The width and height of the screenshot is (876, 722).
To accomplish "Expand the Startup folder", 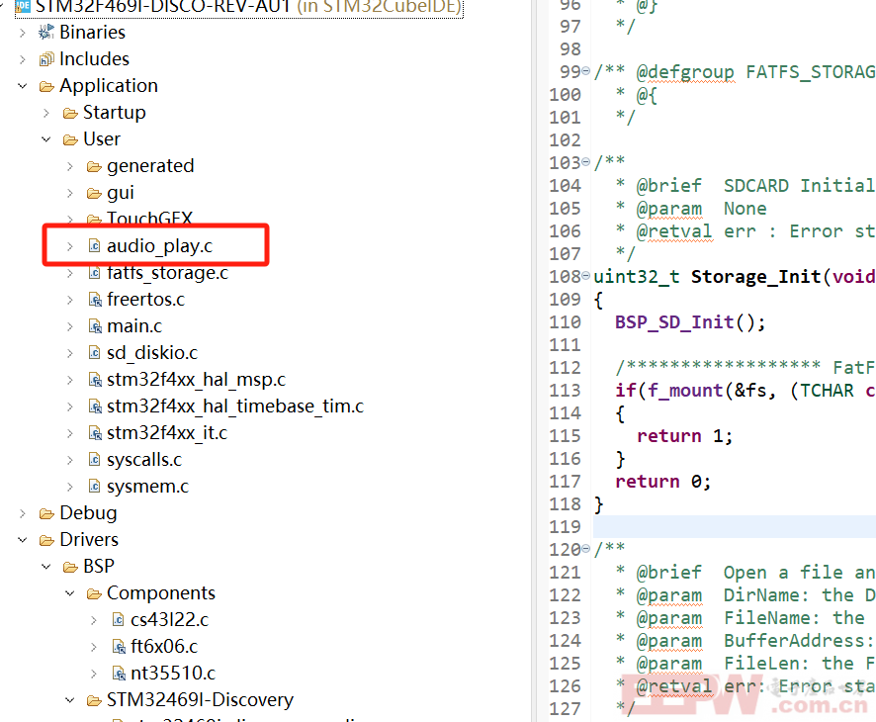I will point(46,113).
